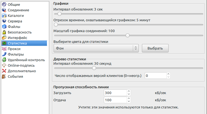Click the Файлы cube icon
Viewport: 207px width, 114px height.
point(4,27)
